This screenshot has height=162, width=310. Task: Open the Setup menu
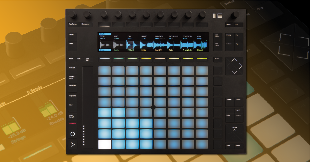(x=230, y=25)
